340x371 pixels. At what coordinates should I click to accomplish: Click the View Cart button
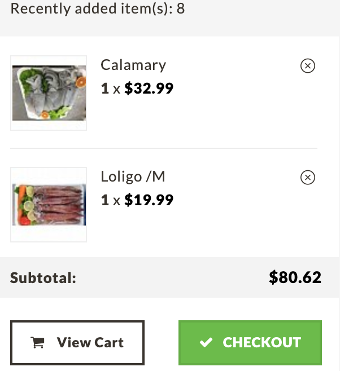pos(77,343)
